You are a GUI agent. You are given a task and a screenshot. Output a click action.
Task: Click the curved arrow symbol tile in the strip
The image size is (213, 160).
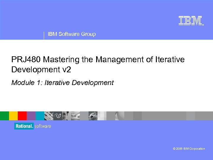pos(58,116)
